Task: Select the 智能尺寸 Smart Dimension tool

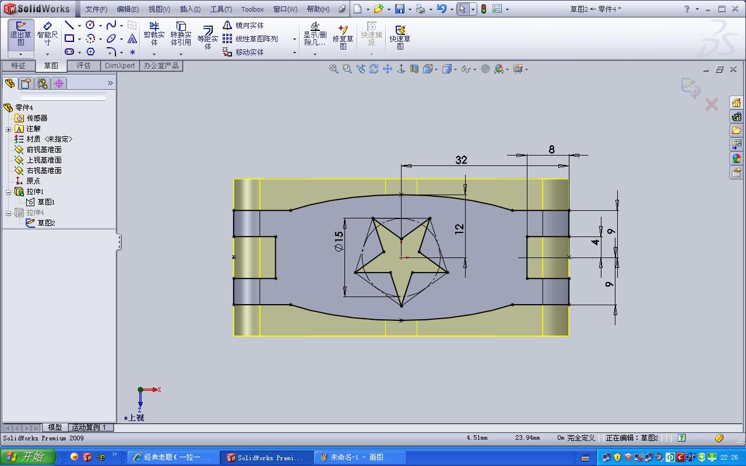Action: pyautogui.click(x=47, y=34)
